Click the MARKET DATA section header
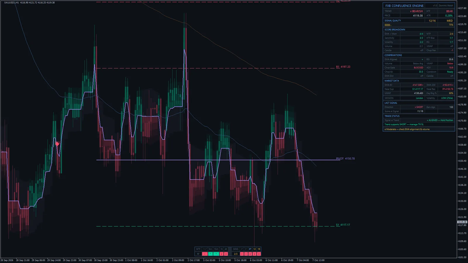 [392, 81]
